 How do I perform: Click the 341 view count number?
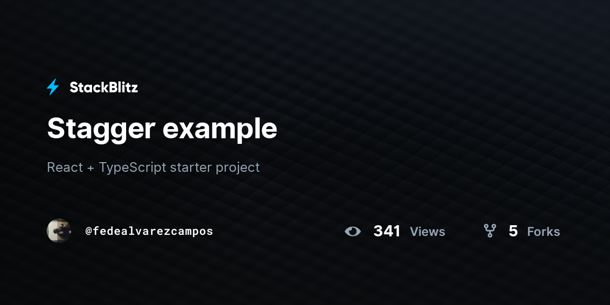(387, 231)
